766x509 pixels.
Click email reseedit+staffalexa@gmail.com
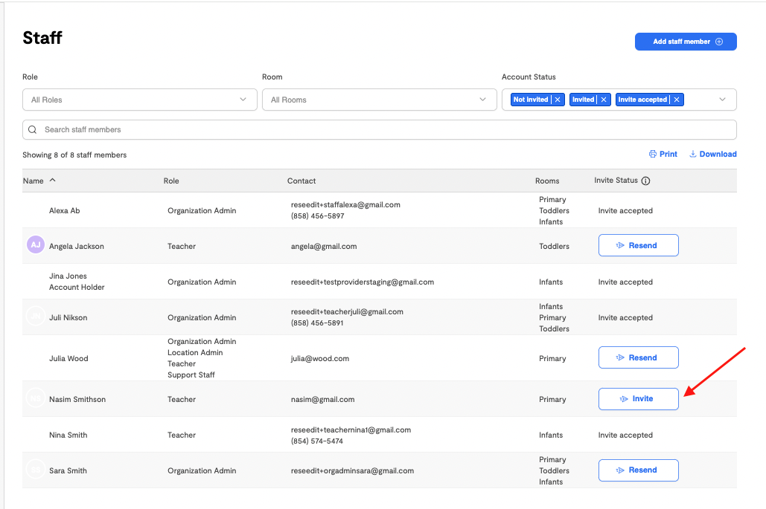pyautogui.click(x=345, y=205)
